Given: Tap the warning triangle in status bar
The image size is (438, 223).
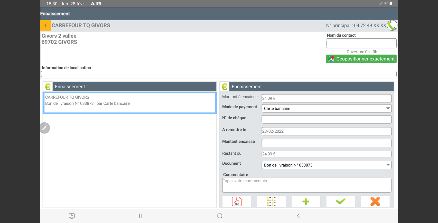Looking at the screenshot, I should click(x=93, y=4).
